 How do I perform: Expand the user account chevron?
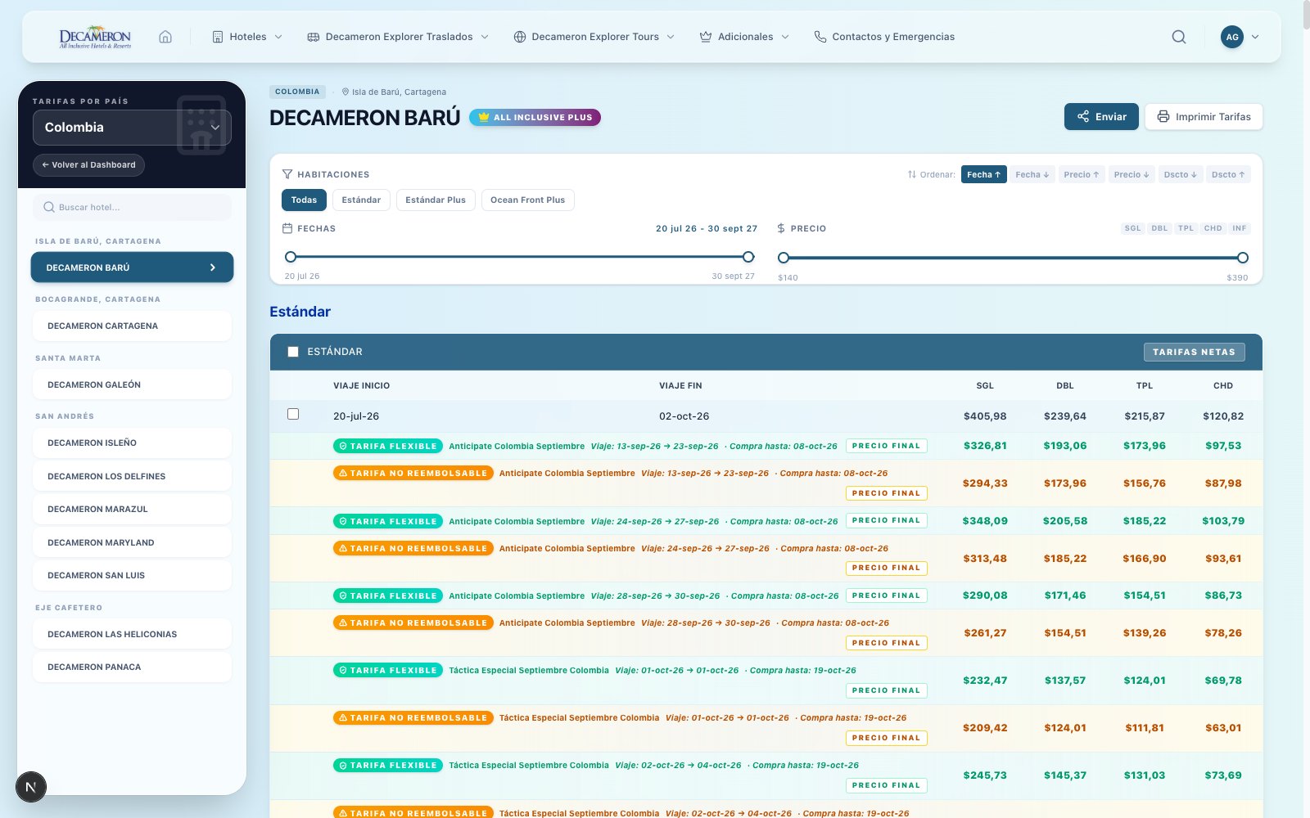tap(1255, 37)
